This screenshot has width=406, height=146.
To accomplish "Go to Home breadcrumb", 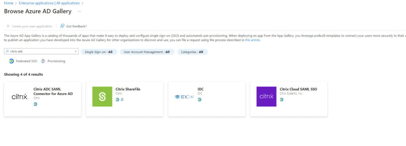I will [9, 3].
